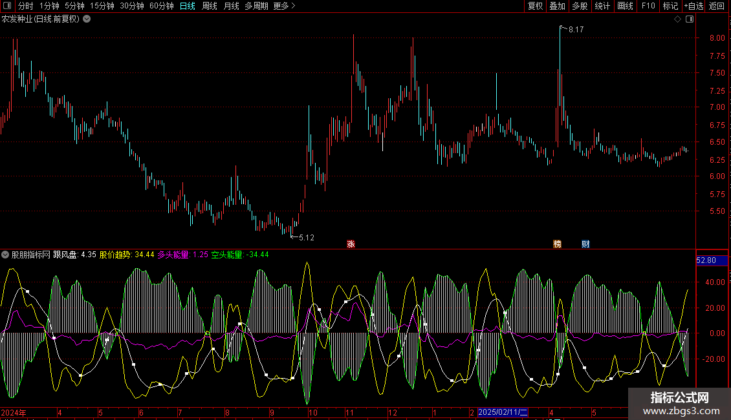Click the 返回 back button
Image resolution: width=731 pixels, height=420 pixels.
pyautogui.click(x=717, y=6)
